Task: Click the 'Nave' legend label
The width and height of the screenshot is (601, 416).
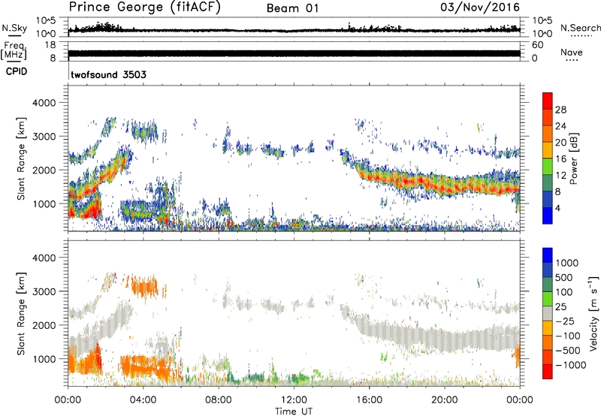Action: (572, 52)
